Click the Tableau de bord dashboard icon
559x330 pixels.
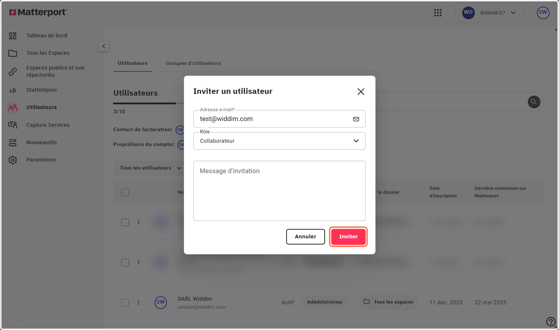click(13, 36)
